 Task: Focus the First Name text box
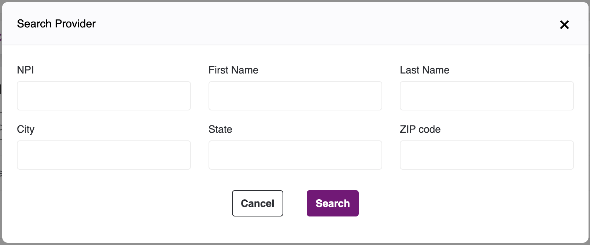click(x=295, y=96)
